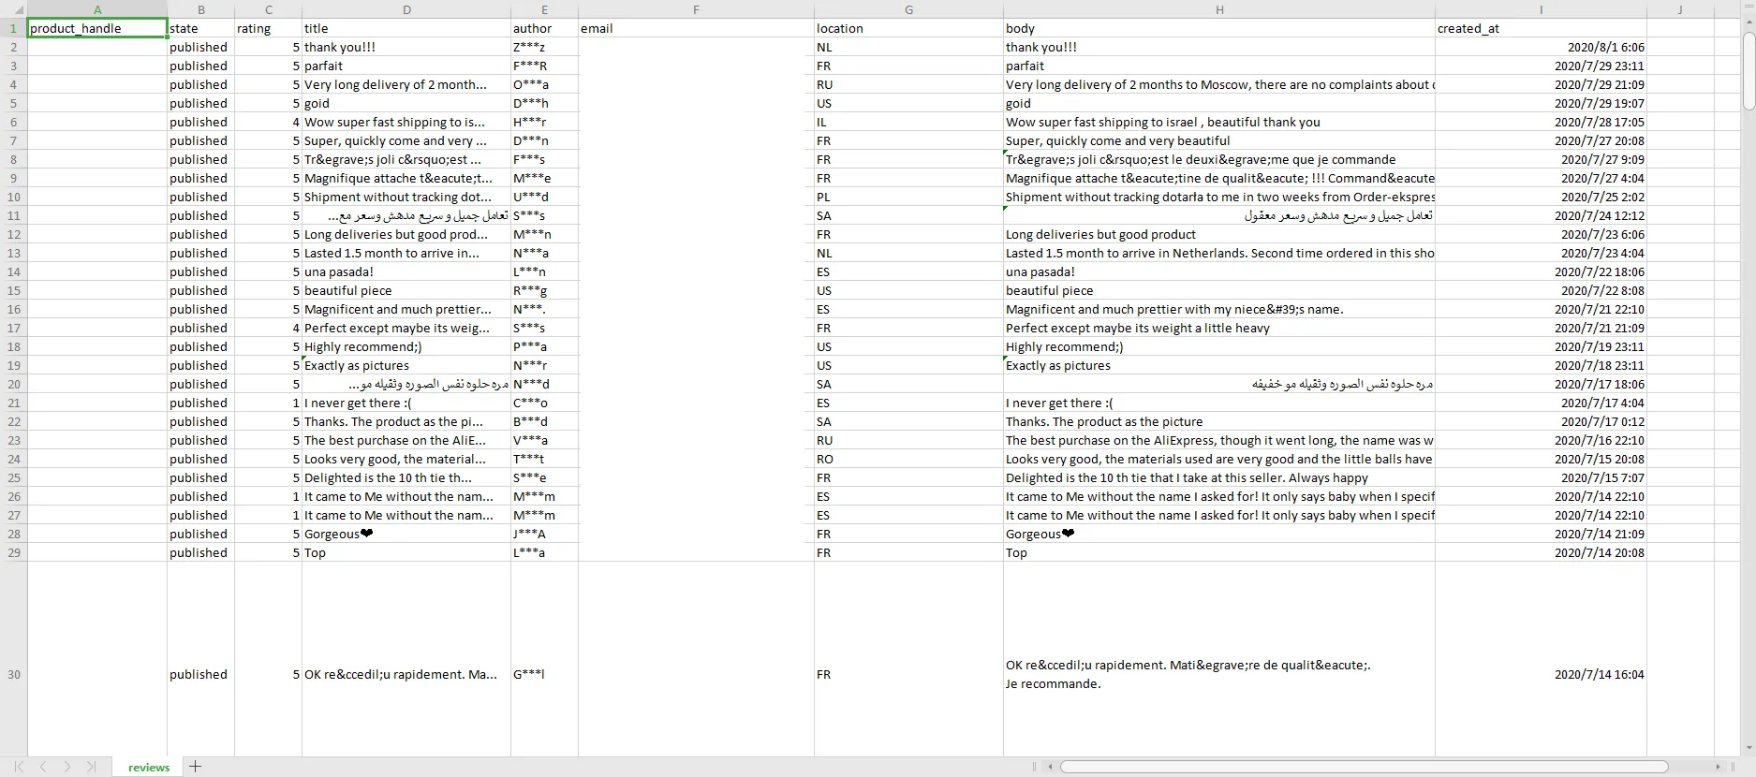Click horizontal scrollbar right arrow
The height and width of the screenshot is (777, 1756).
(x=1718, y=767)
